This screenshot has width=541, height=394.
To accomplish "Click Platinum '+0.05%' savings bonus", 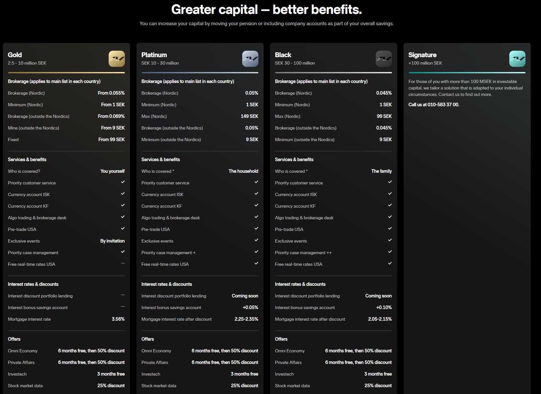I will [251, 307].
